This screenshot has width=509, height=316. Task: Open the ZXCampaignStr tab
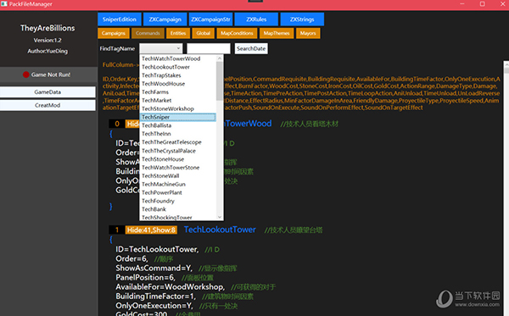pyautogui.click(x=210, y=19)
